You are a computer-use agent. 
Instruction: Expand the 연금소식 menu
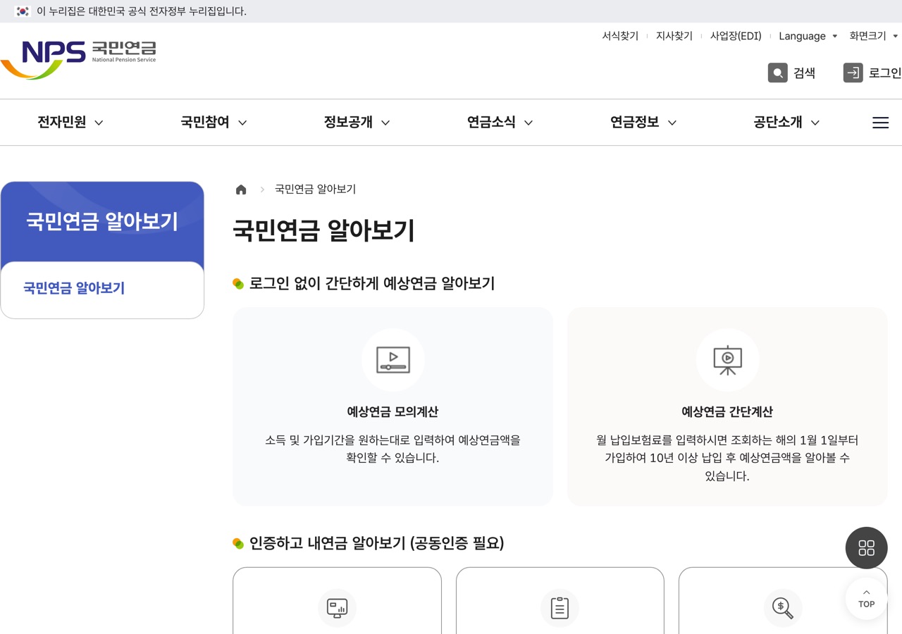pos(500,123)
